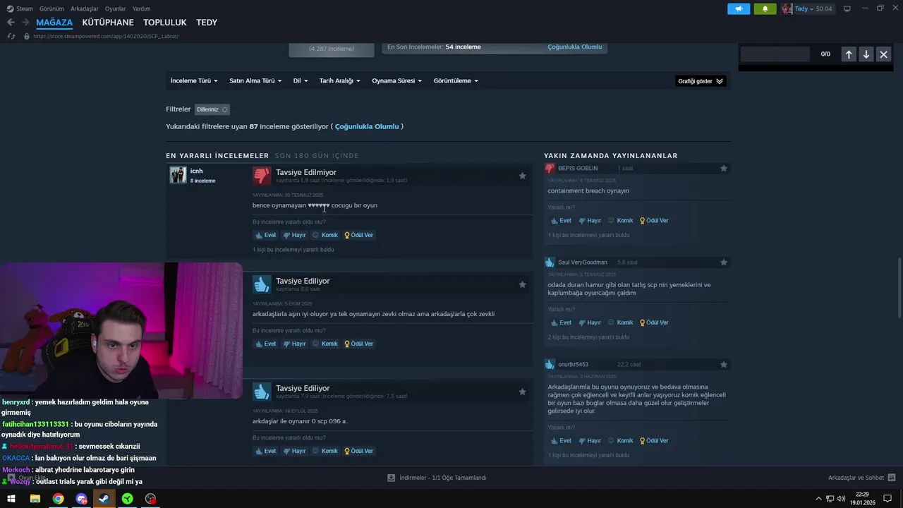This screenshot has height=508, width=903.
Task: Open Google Chrome from taskbar
Action: [x=58, y=499]
